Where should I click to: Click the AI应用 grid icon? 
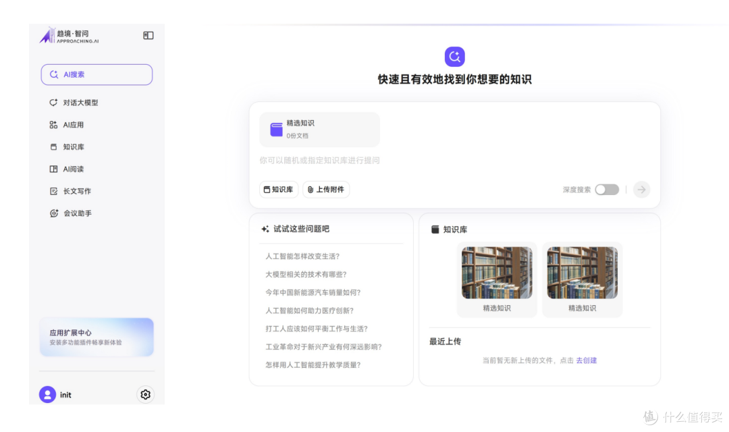[x=53, y=125]
